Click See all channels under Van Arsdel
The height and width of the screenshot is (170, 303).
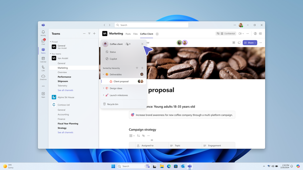(65, 90)
